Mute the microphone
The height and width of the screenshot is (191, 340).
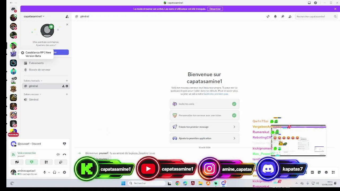45,172
